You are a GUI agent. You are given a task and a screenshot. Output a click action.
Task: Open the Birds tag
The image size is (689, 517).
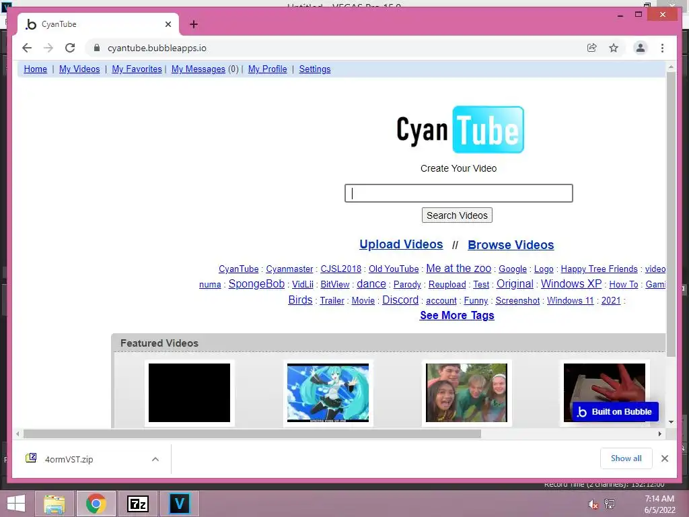pos(300,300)
